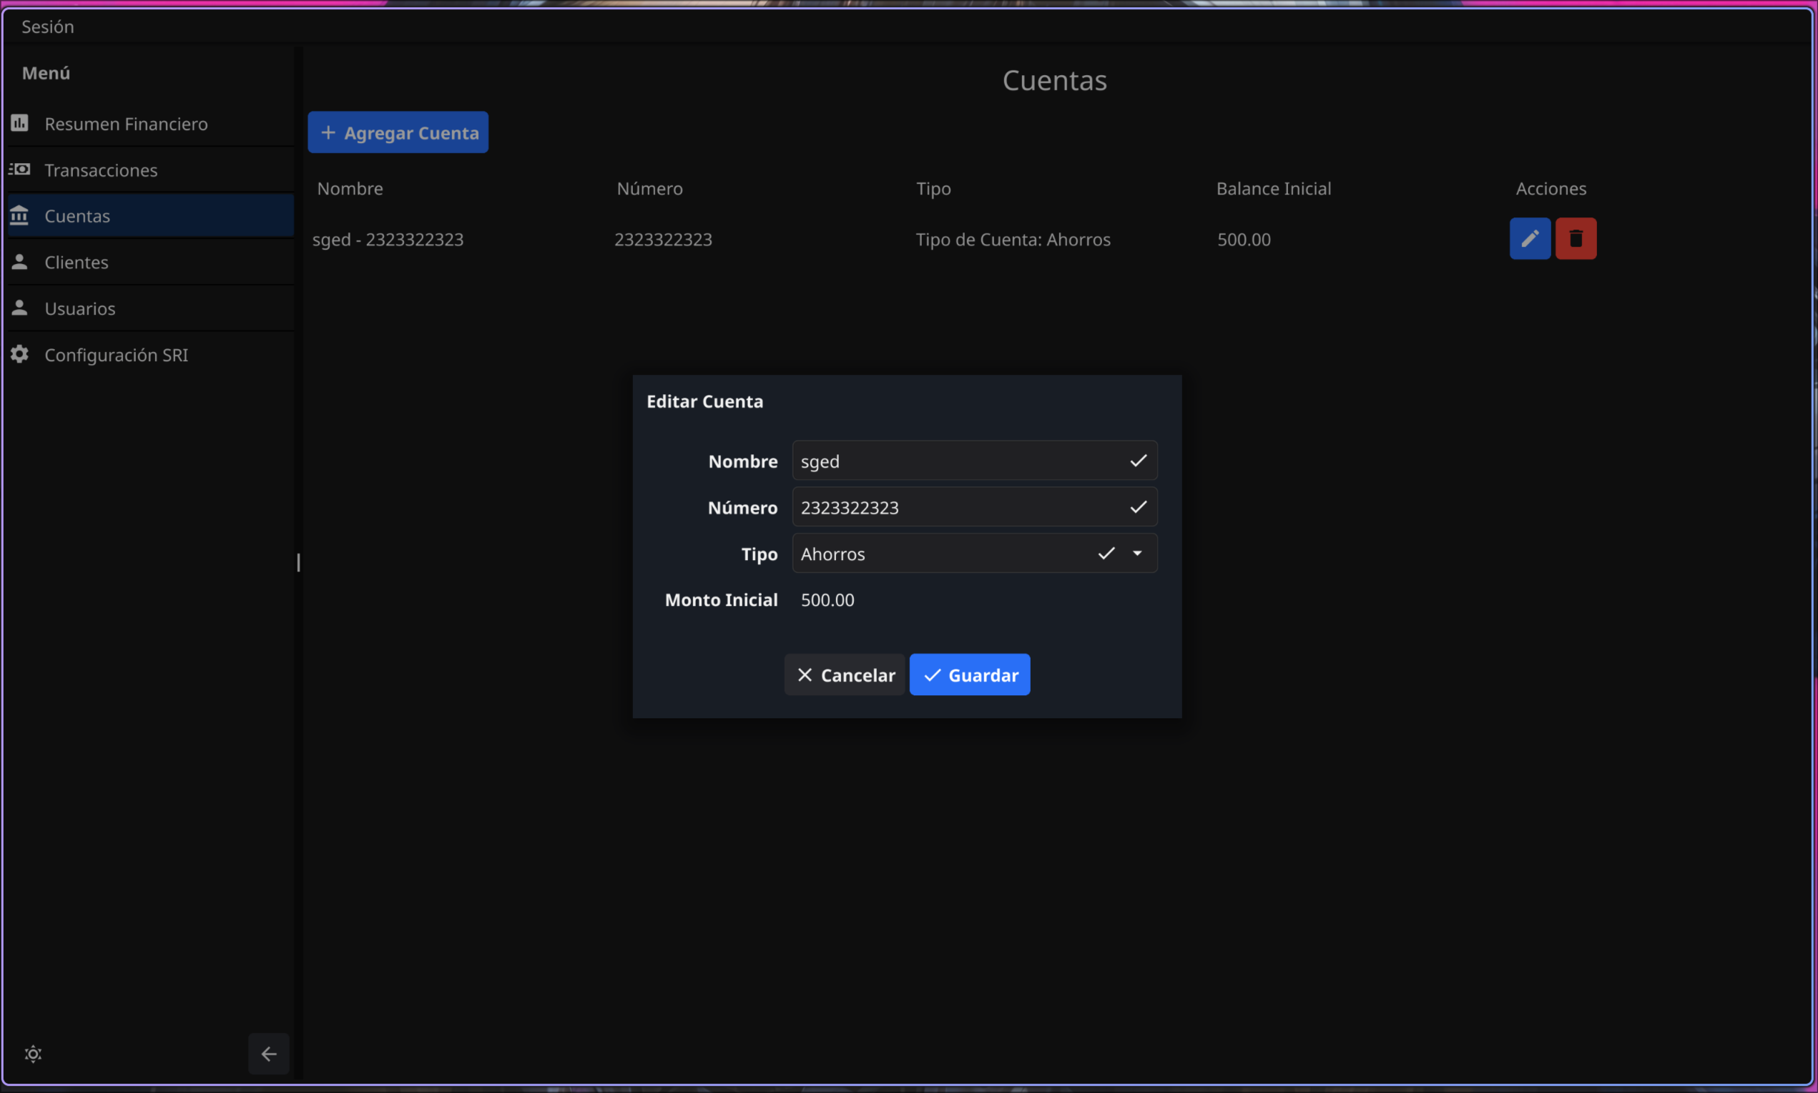Click the sidebar splitter resize handle
This screenshot has height=1093, width=1818.
(x=298, y=563)
